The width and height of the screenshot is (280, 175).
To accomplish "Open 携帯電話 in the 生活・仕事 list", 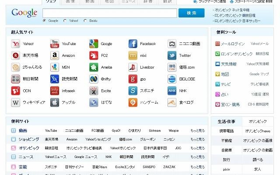I will tap(227, 131).
